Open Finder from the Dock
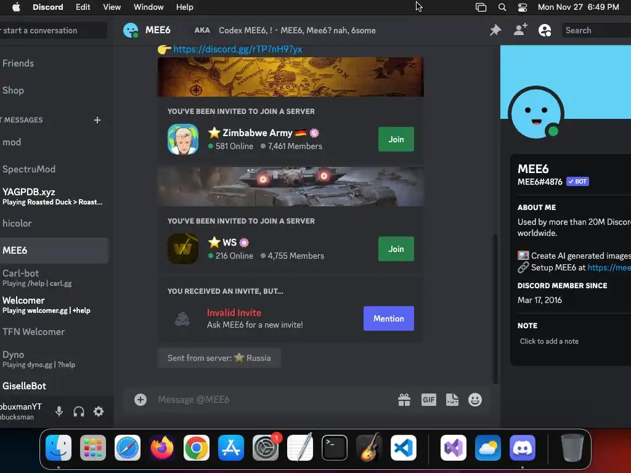The image size is (631, 473). click(59, 448)
